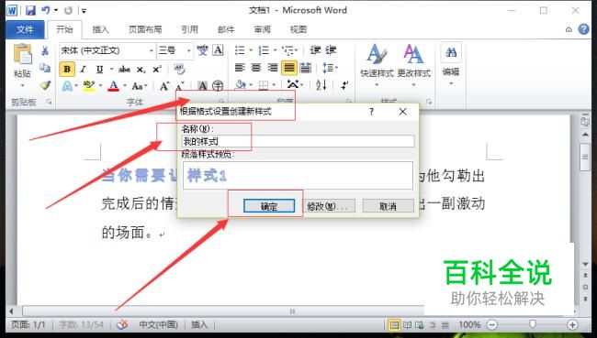Toggle italic formatting
Screen dimensions: 597x338
[83, 69]
